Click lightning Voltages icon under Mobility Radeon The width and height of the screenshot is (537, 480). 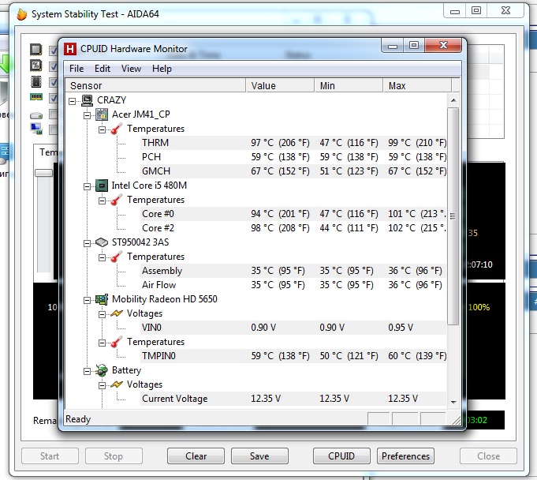117,313
